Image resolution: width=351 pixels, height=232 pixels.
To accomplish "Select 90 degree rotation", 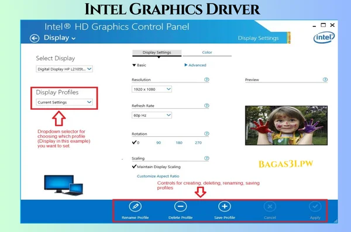I will click(159, 143).
